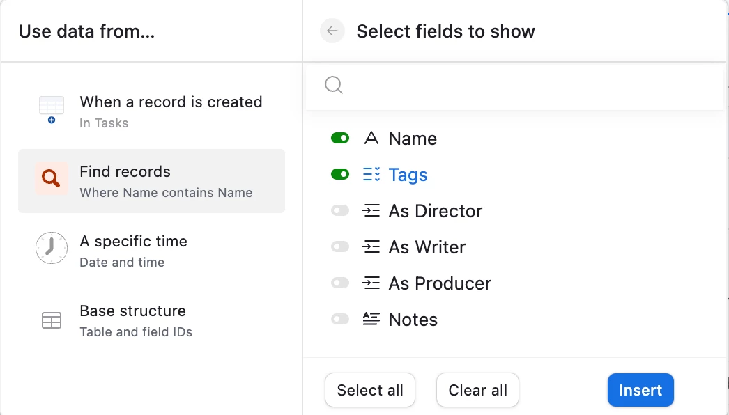Click the search magnifier icon
This screenshot has height=415, width=729.
point(334,85)
